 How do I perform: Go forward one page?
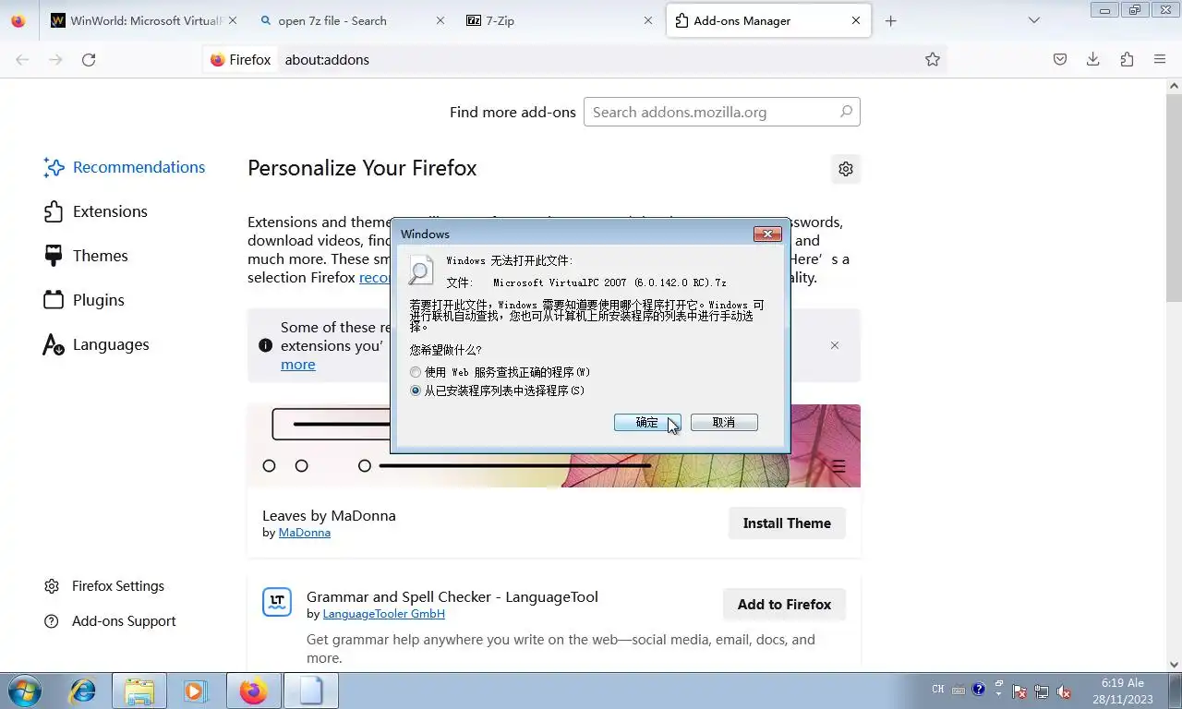pos(55,59)
